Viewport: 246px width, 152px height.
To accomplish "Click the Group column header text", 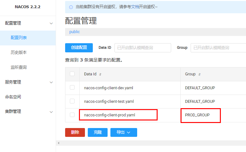I will coord(190,74).
